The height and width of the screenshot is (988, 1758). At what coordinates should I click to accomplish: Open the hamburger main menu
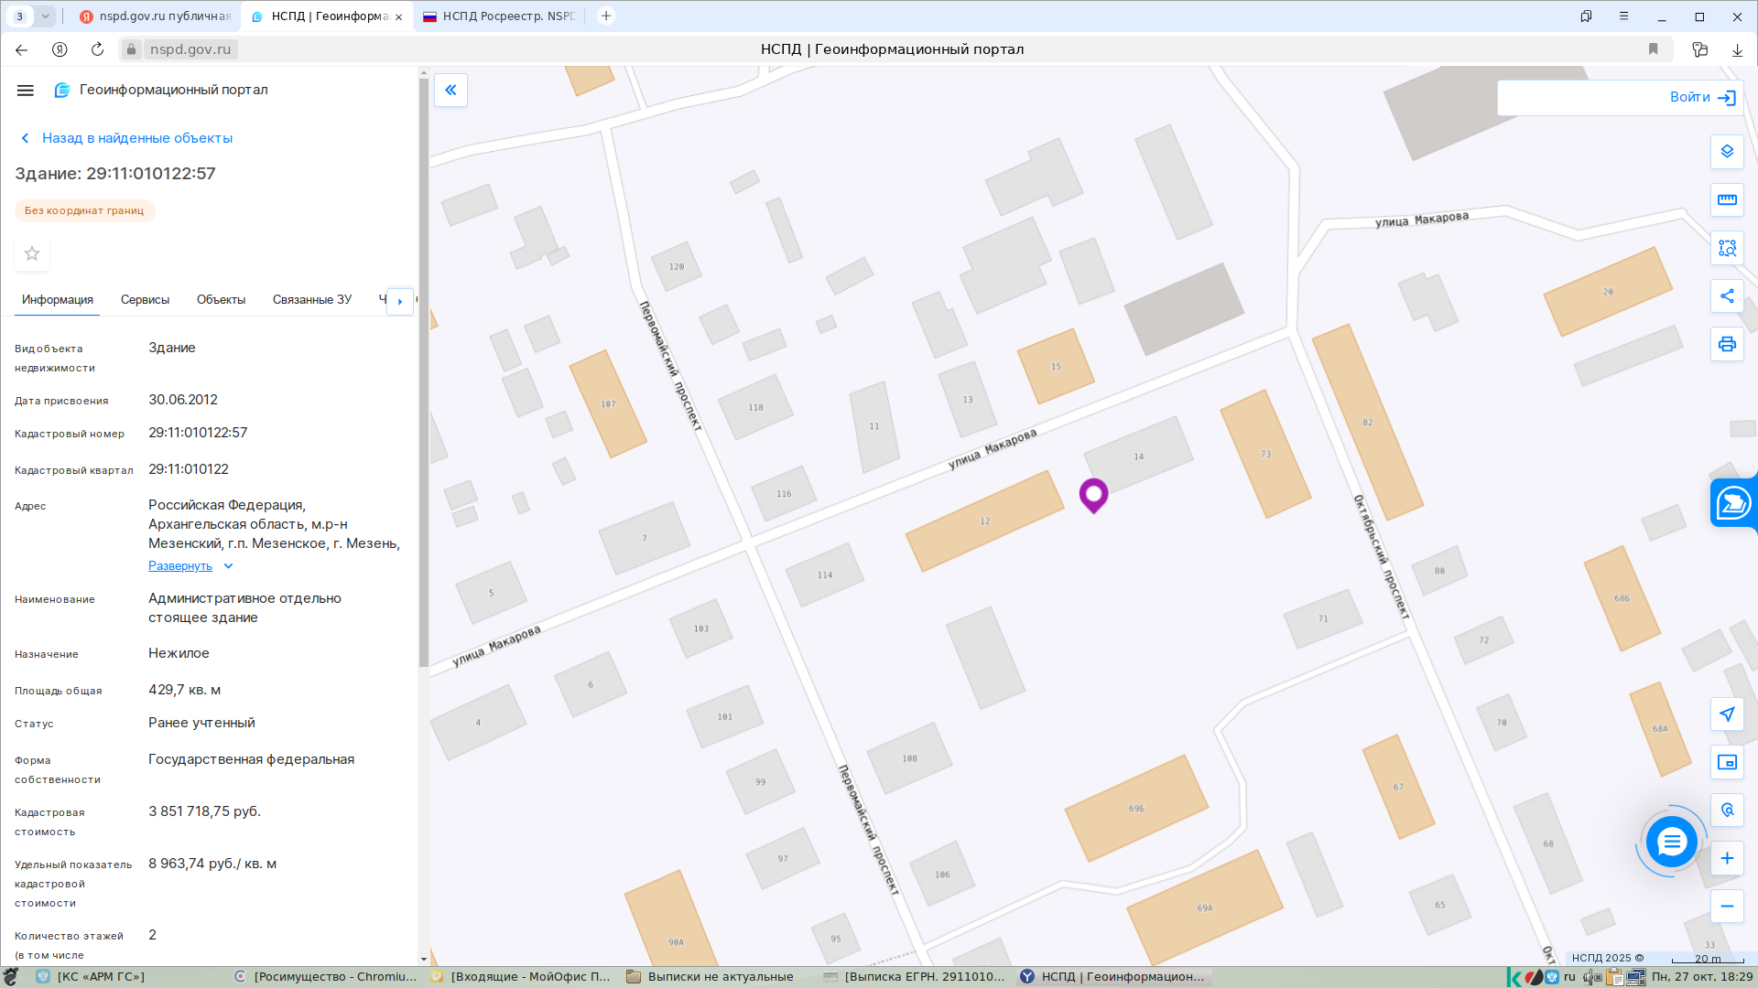(26, 90)
